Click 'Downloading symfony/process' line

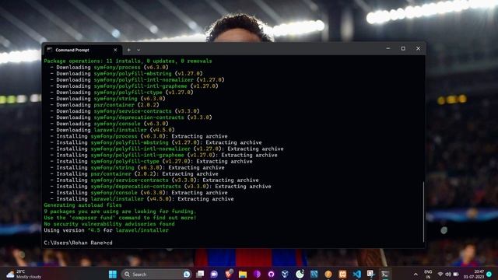tap(109, 68)
